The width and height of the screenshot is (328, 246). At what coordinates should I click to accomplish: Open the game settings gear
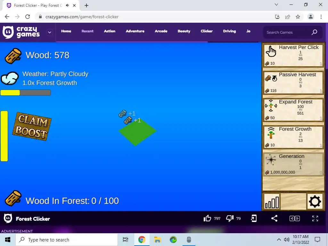pos(315,201)
